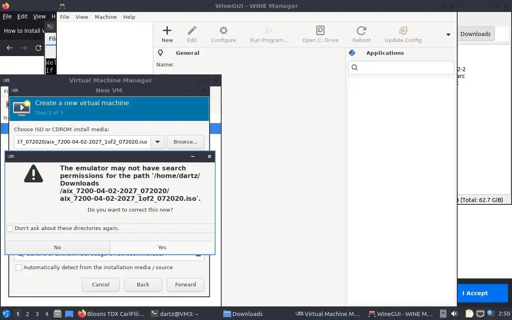The width and height of the screenshot is (512, 320).
Task: Open the ISO path dropdown arrow
Action: (x=158, y=142)
